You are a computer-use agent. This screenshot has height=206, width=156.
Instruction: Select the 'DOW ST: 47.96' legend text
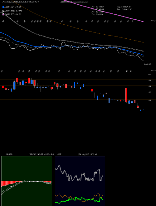[x=13, y=7]
